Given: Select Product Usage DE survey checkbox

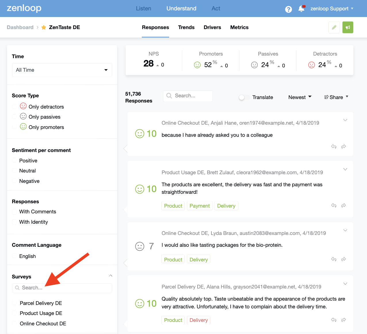Looking at the screenshot, I should coord(14,313).
